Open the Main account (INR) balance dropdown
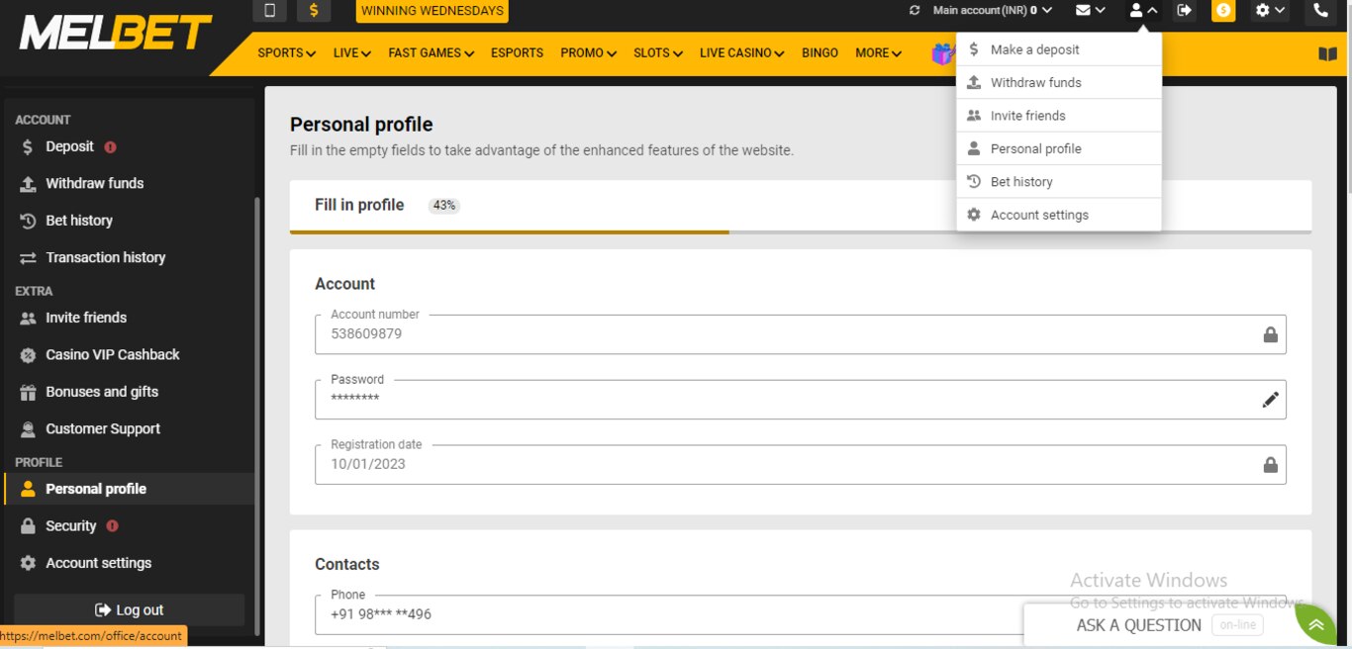Screen dimensions: 1352x649 point(992,11)
